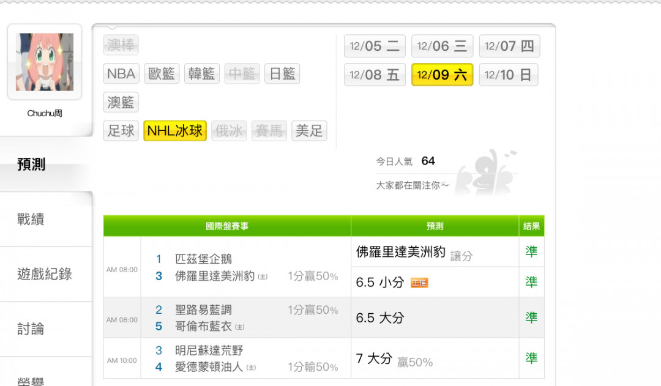The image size is (661, 386).
Task: Click the 國際盤賽事 column header
Action: pos(227,226)
